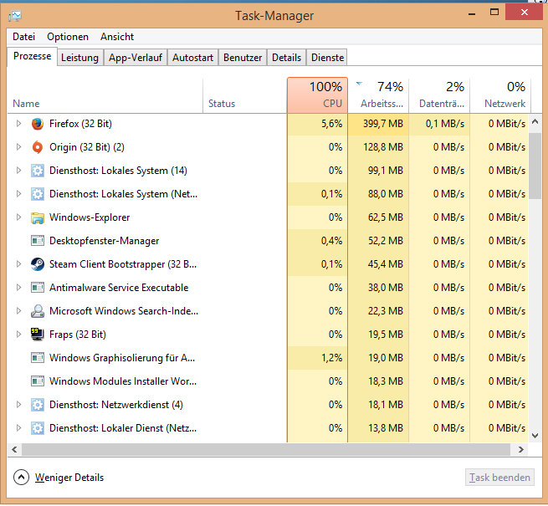The image size is (548, 506).
Task: Click Firefox memory value 399,7 MB
Action: click(383, 124)
